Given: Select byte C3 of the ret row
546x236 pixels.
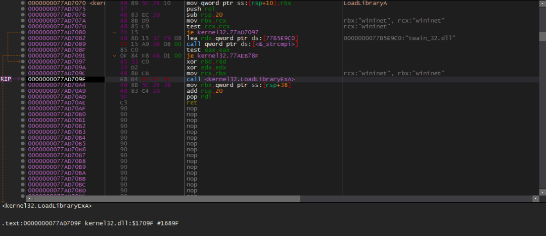Looking at the screenshot, I should click(x=124, y=102).
